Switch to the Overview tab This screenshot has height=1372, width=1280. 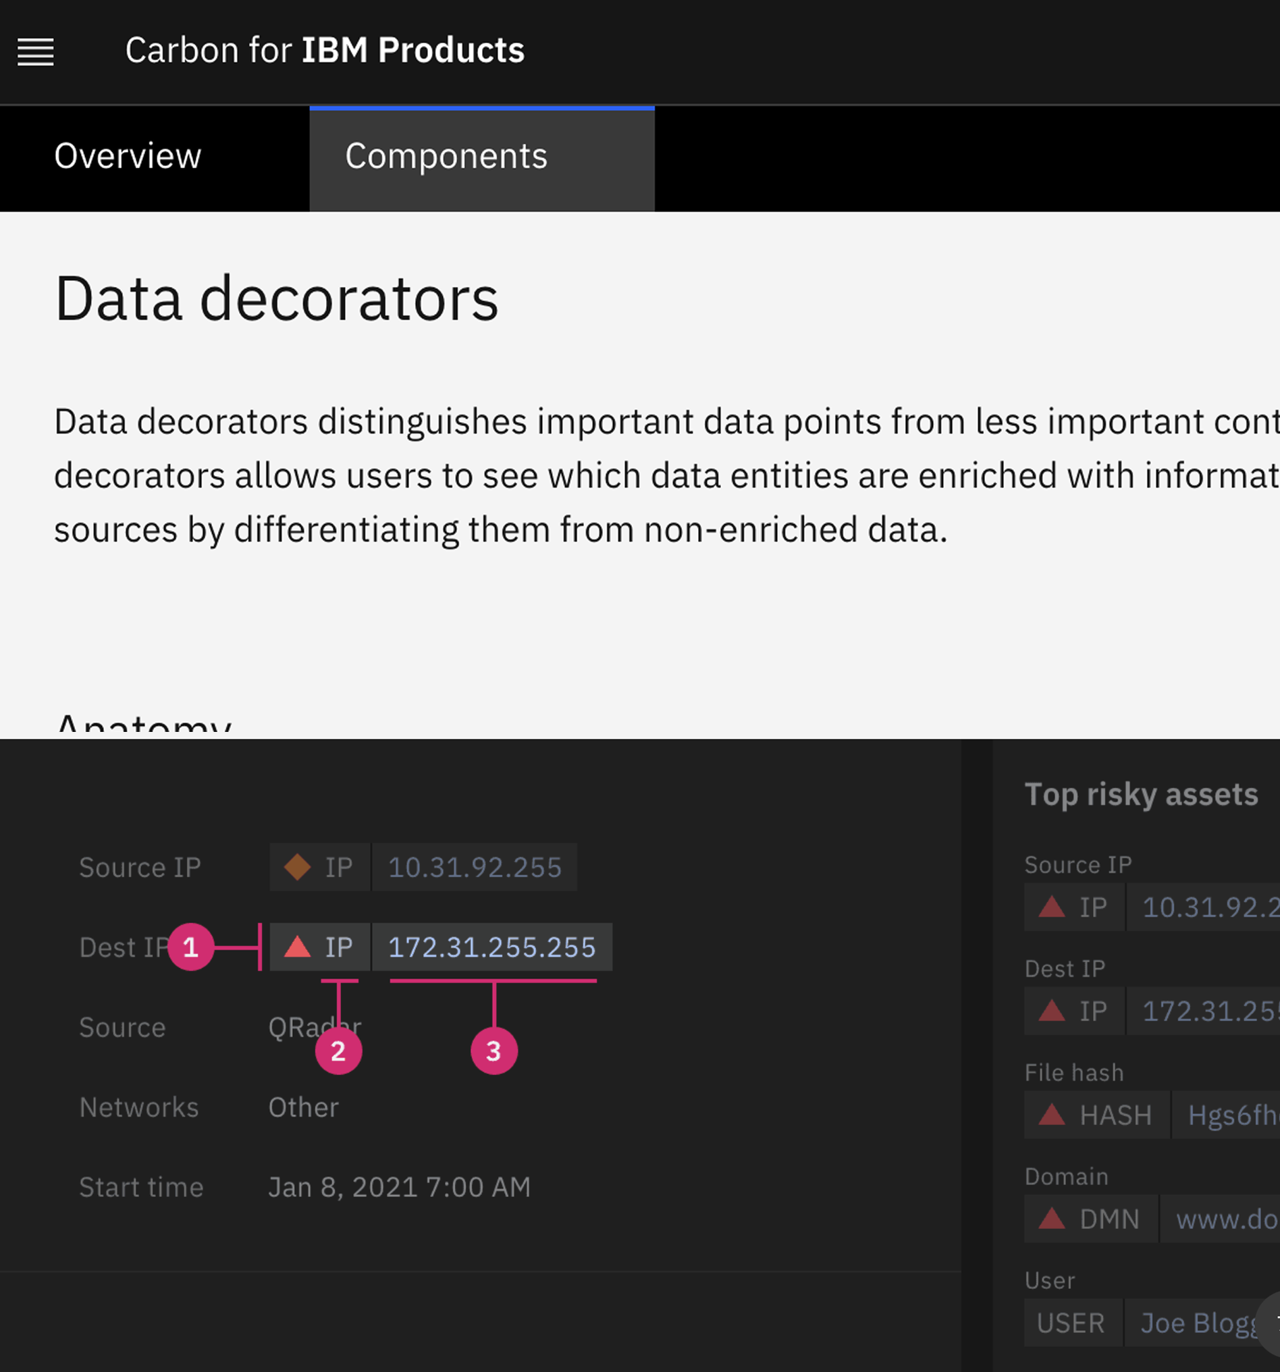tap(128, 157)
